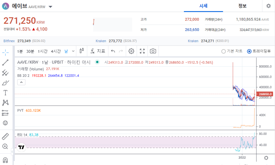Click the RSI 14 indicator label
275x165 pixels.
[x=22, y=135]
